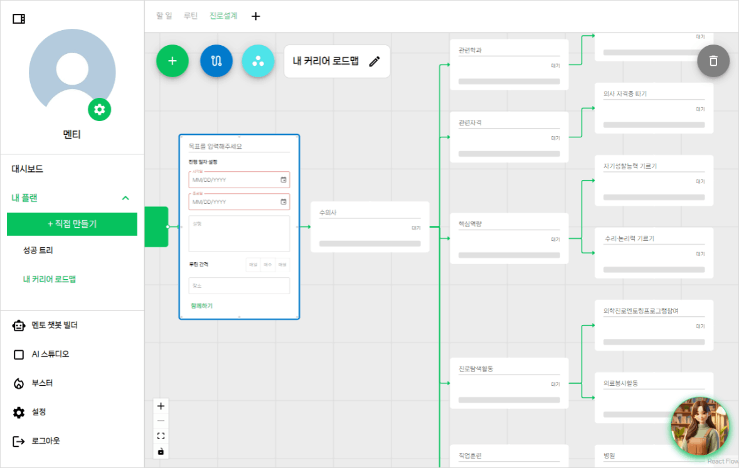Collapse the 내 플랜 section chevron
739x468 pixels.
click(x=125, y=198)
